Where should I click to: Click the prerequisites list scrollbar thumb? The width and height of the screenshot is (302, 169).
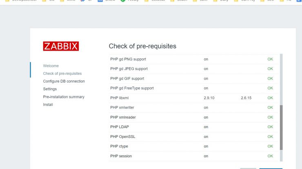[281, 127]
